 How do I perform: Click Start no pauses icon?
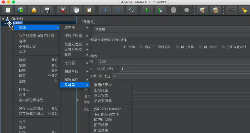160,10
